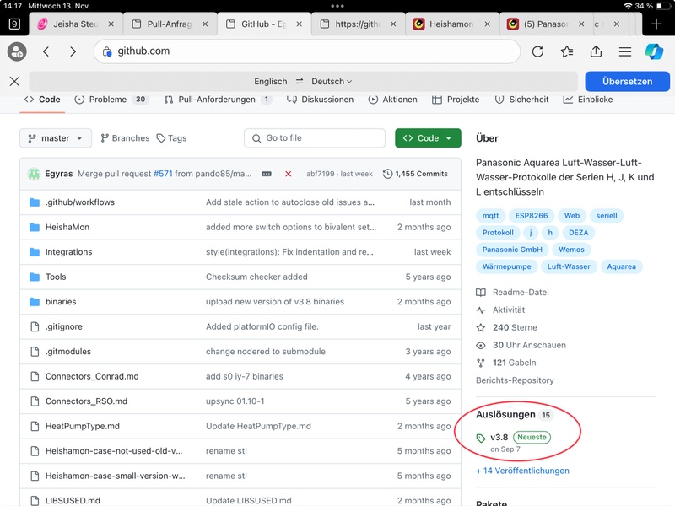Show the failed checks red X status

(288, 174)
